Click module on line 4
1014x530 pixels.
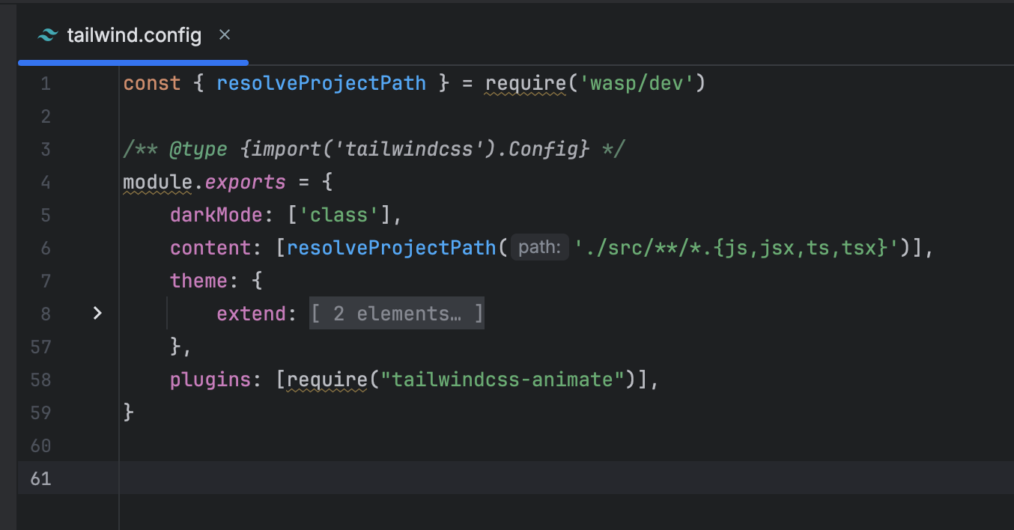click(158, 182)
